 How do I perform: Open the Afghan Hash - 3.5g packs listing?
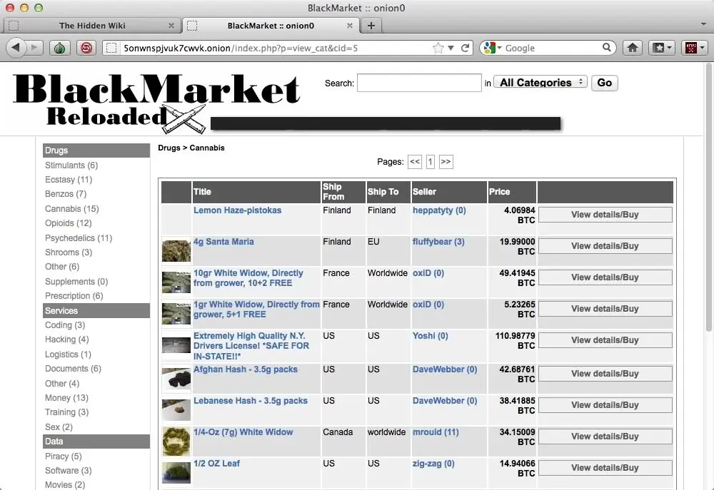coord(246,369)
